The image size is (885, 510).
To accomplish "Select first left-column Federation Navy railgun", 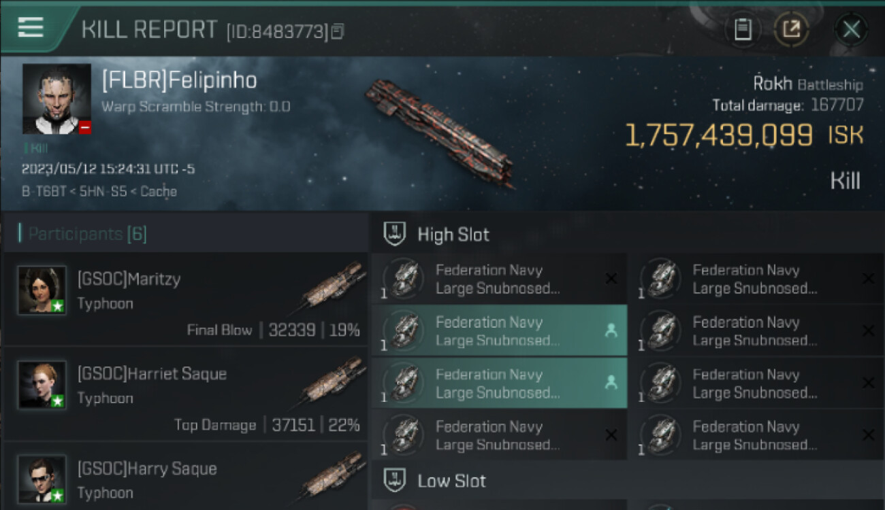I will (497, 279).
